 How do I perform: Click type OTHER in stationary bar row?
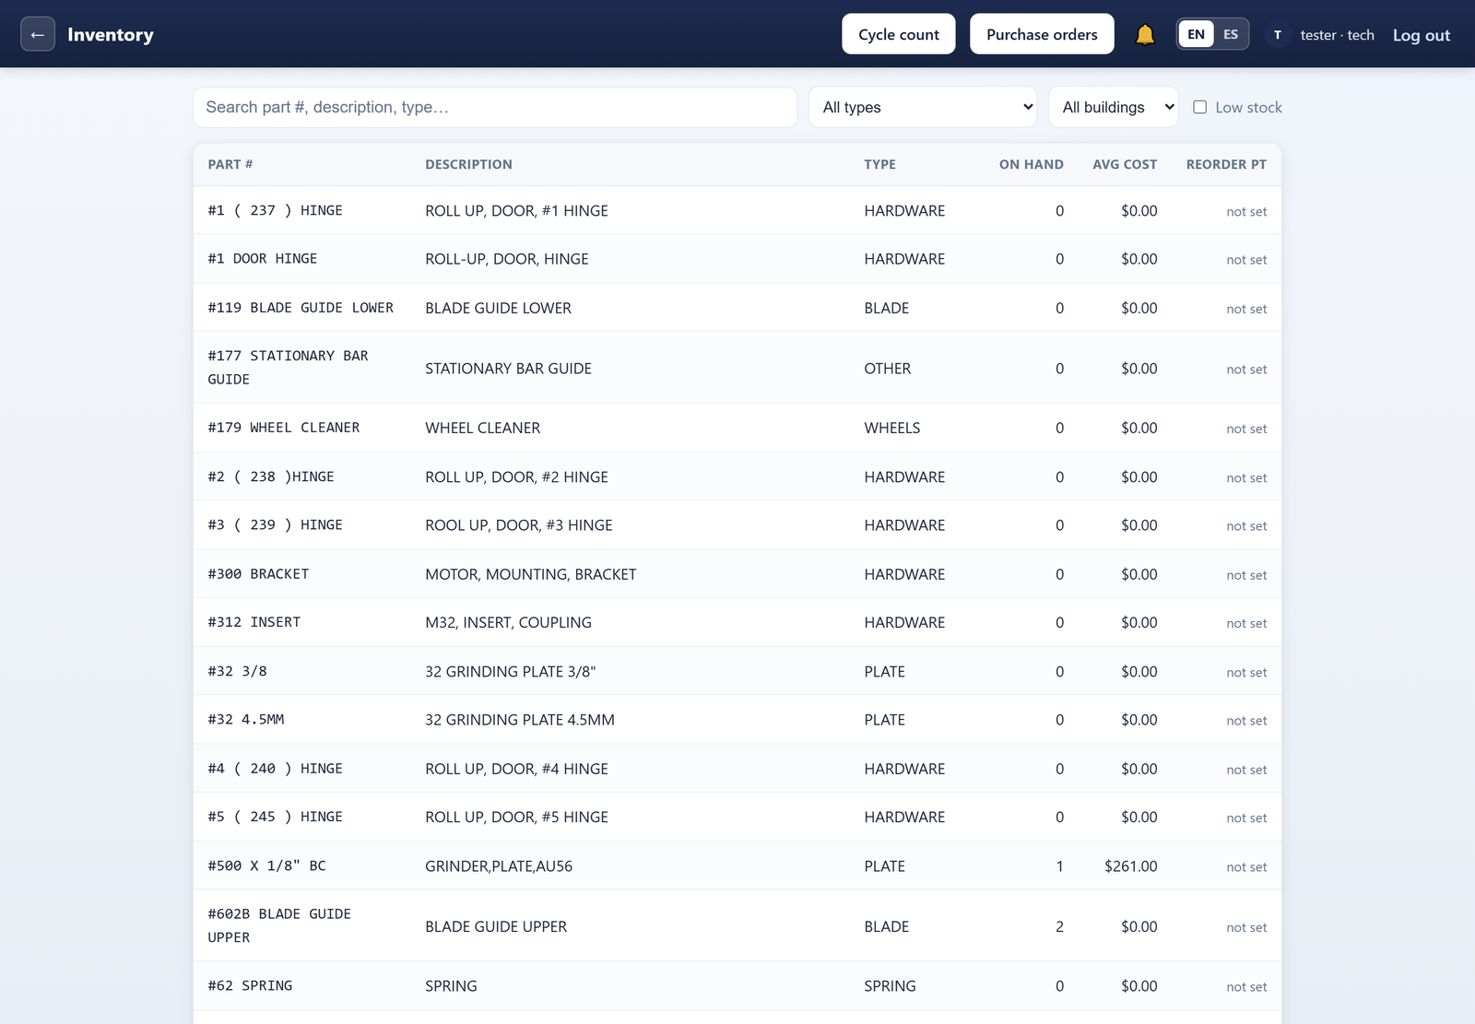[x=887, y=368]
